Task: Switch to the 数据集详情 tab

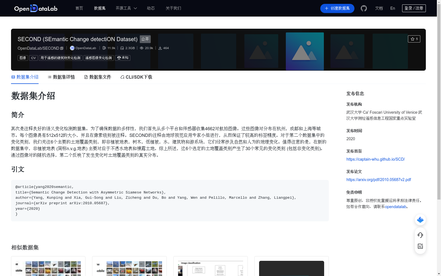Action: coord(61,77)
